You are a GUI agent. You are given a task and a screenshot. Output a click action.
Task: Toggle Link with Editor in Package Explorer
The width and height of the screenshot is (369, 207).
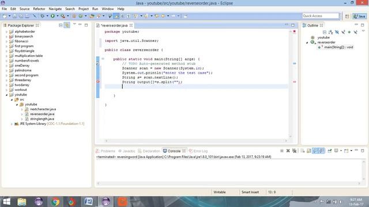pyautogui.click(x=67, y=25)
